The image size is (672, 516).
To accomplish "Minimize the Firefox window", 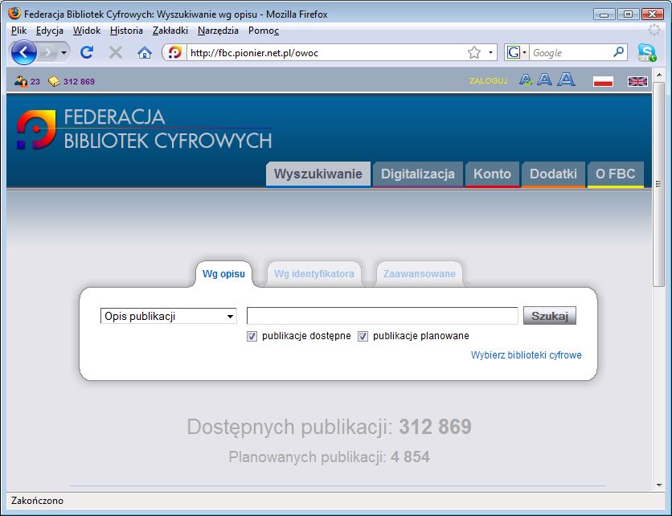I will pos(604,14).
